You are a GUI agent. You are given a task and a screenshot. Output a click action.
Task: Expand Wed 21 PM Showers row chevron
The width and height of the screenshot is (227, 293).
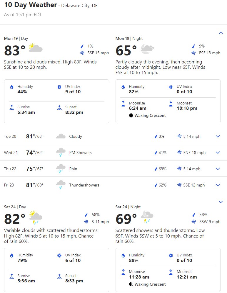point(218,153)
